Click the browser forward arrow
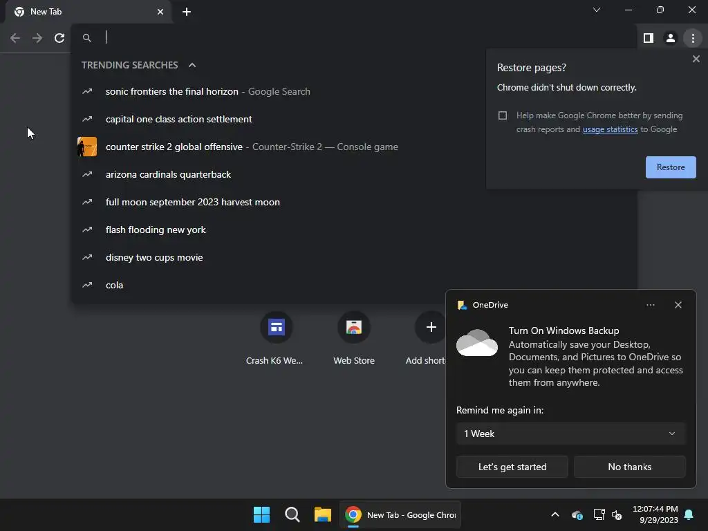The height and width of the screenshot is (531, 708). (37, 38)
